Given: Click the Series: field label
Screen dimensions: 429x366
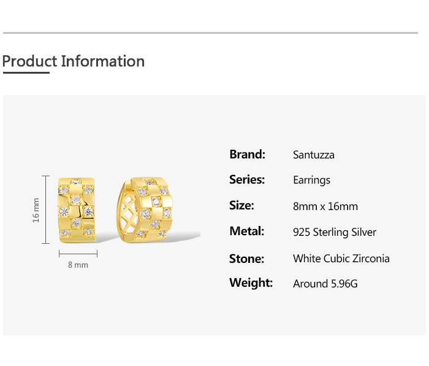Looking at the screenshot, I should (x=247, y=180).
